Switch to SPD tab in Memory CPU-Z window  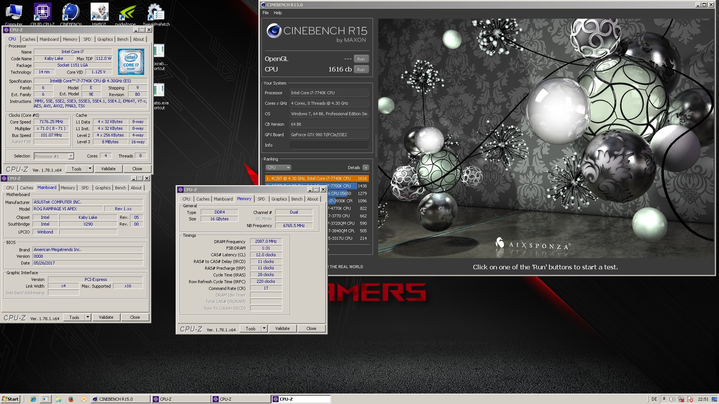[x=261, y=199]
